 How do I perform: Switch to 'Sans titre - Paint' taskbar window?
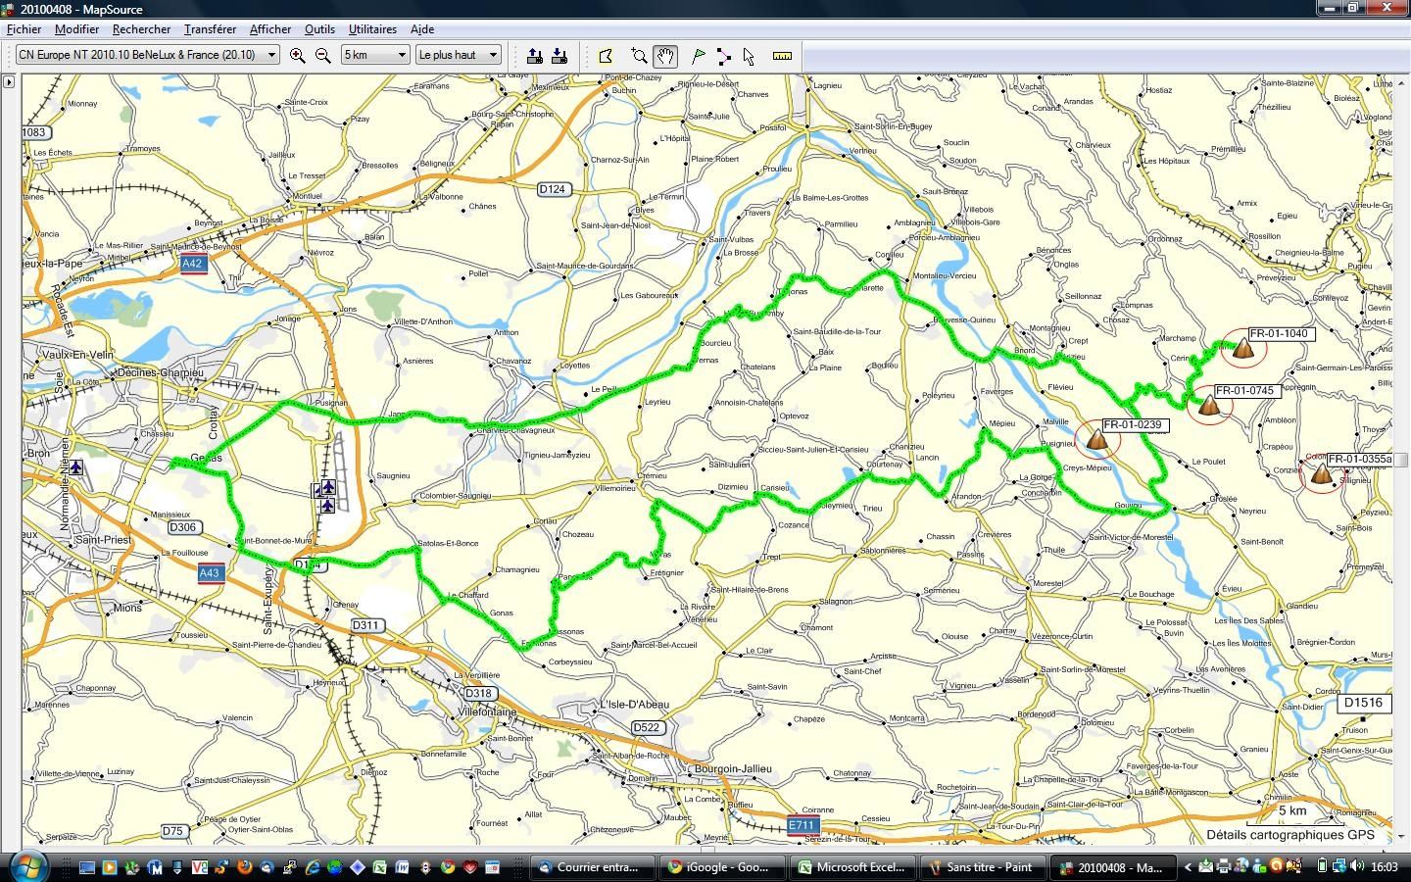point(981,867)
